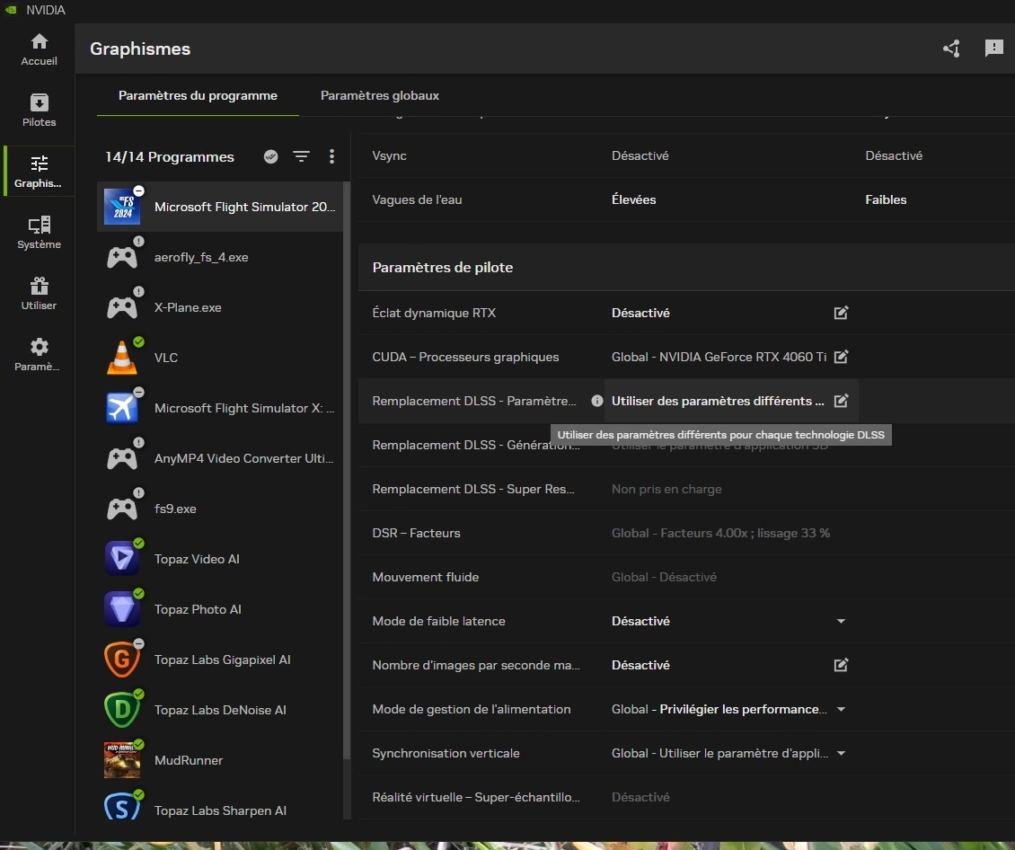The width and height of the screenshot is (1015, 850).
Task: Select Topaz Labs Gigapixel AI program name
Action: [222, 660]
